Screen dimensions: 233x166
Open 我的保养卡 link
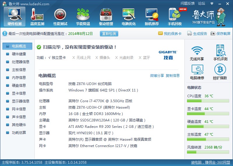click(x=173, y=33)
